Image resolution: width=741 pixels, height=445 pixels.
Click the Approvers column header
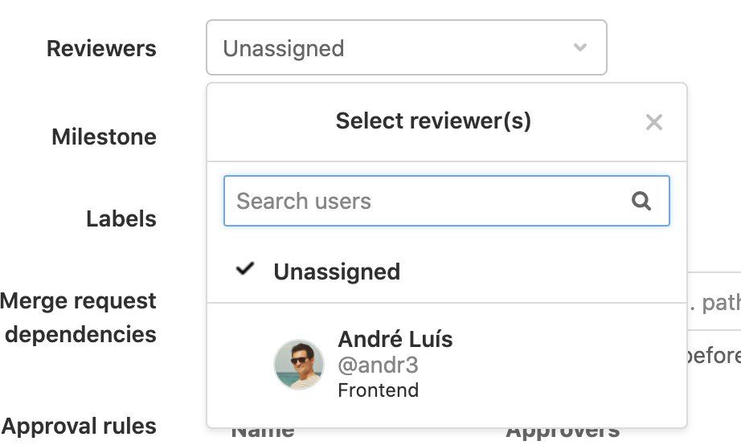tap(562, 435)
